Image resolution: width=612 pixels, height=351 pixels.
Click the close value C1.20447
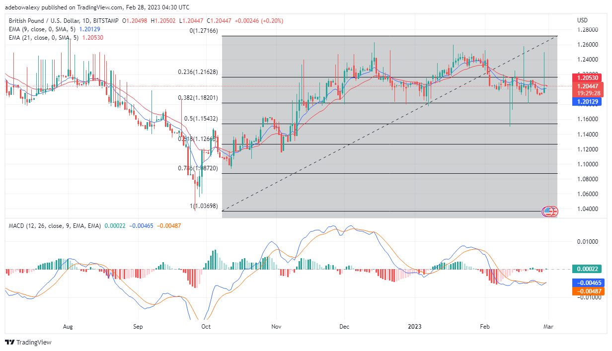click(x=219, y=20)
